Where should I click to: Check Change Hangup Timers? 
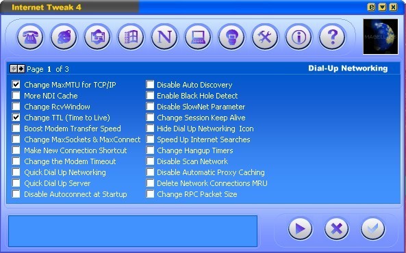click(x=150, y=150)
